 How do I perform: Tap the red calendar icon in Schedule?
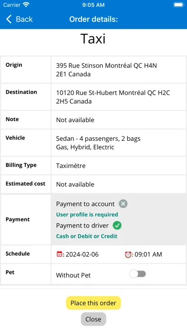tap(59, 254)
